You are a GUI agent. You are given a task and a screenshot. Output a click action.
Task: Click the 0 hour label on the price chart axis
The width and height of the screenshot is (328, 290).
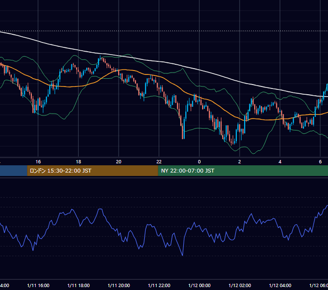click(x=199, y=162)
